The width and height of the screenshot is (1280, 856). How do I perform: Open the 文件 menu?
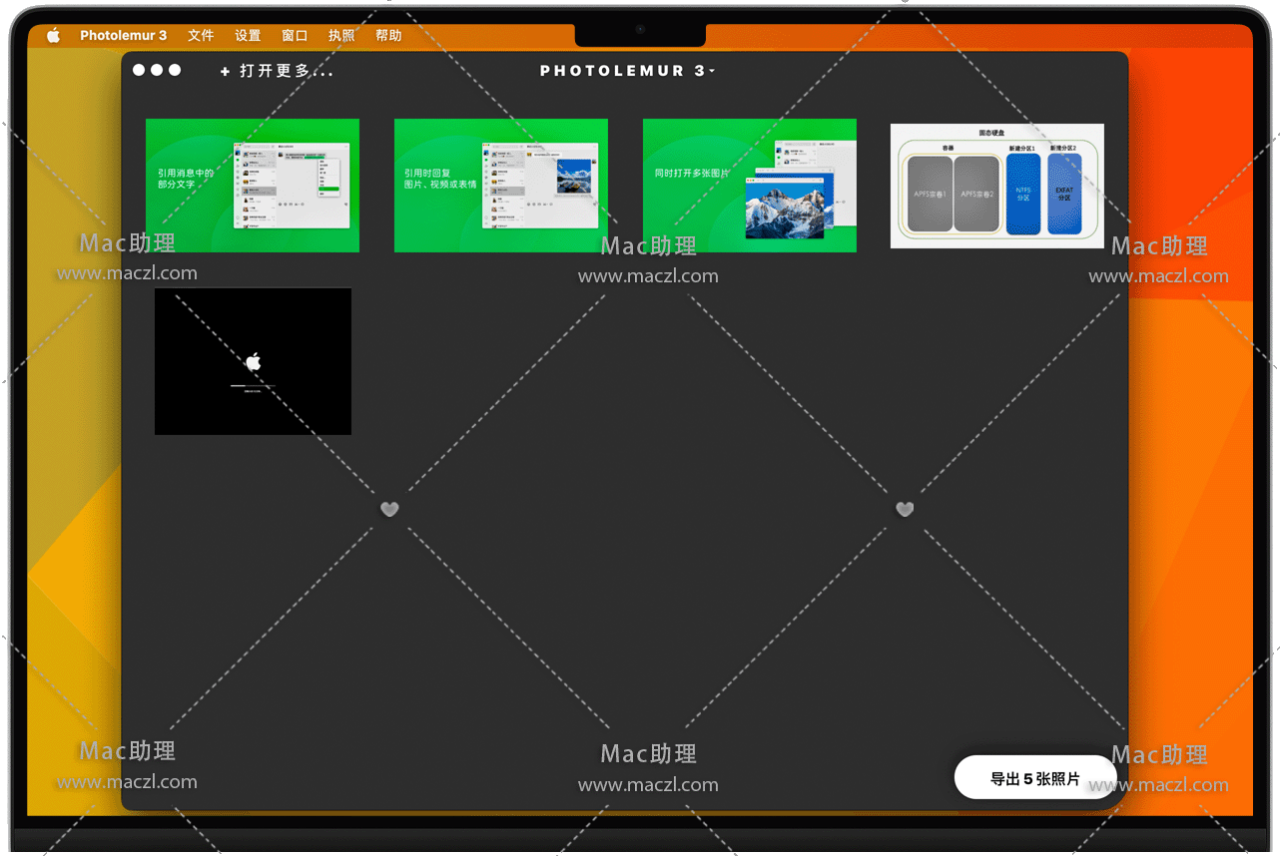[x=201, y=36]
